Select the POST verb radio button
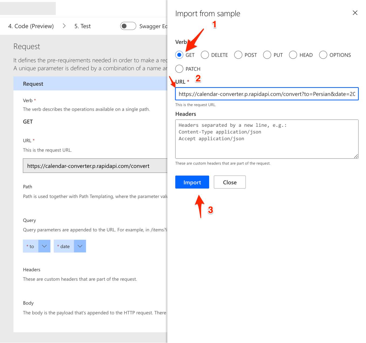 238,55
